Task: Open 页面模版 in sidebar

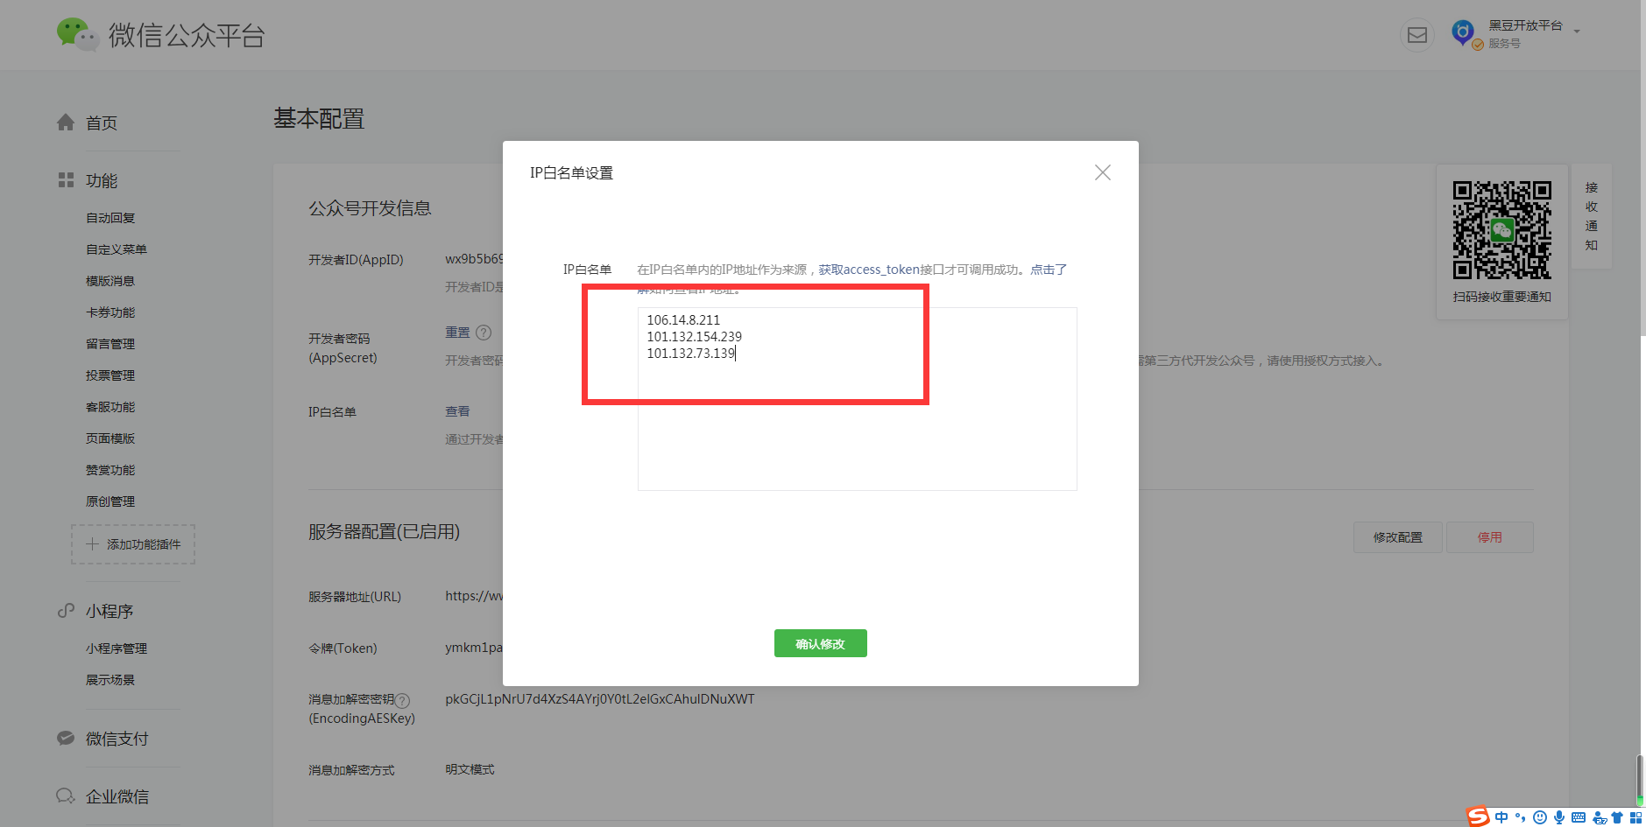Action: [110, 438]
